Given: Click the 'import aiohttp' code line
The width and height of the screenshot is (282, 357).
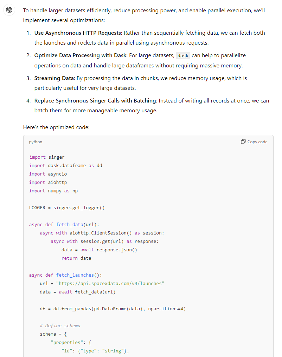Looking at the screenshot, I should [x=48, y=183].
